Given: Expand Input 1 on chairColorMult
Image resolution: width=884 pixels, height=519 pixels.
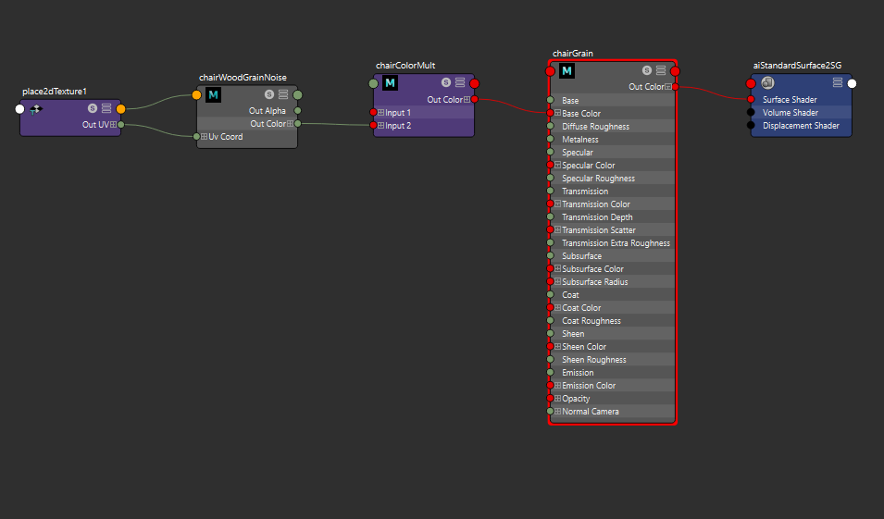Looking at the screenshot, I should pyautogui.click(x=381, y=113).
